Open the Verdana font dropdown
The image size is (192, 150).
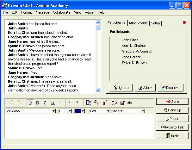(53, 111)
